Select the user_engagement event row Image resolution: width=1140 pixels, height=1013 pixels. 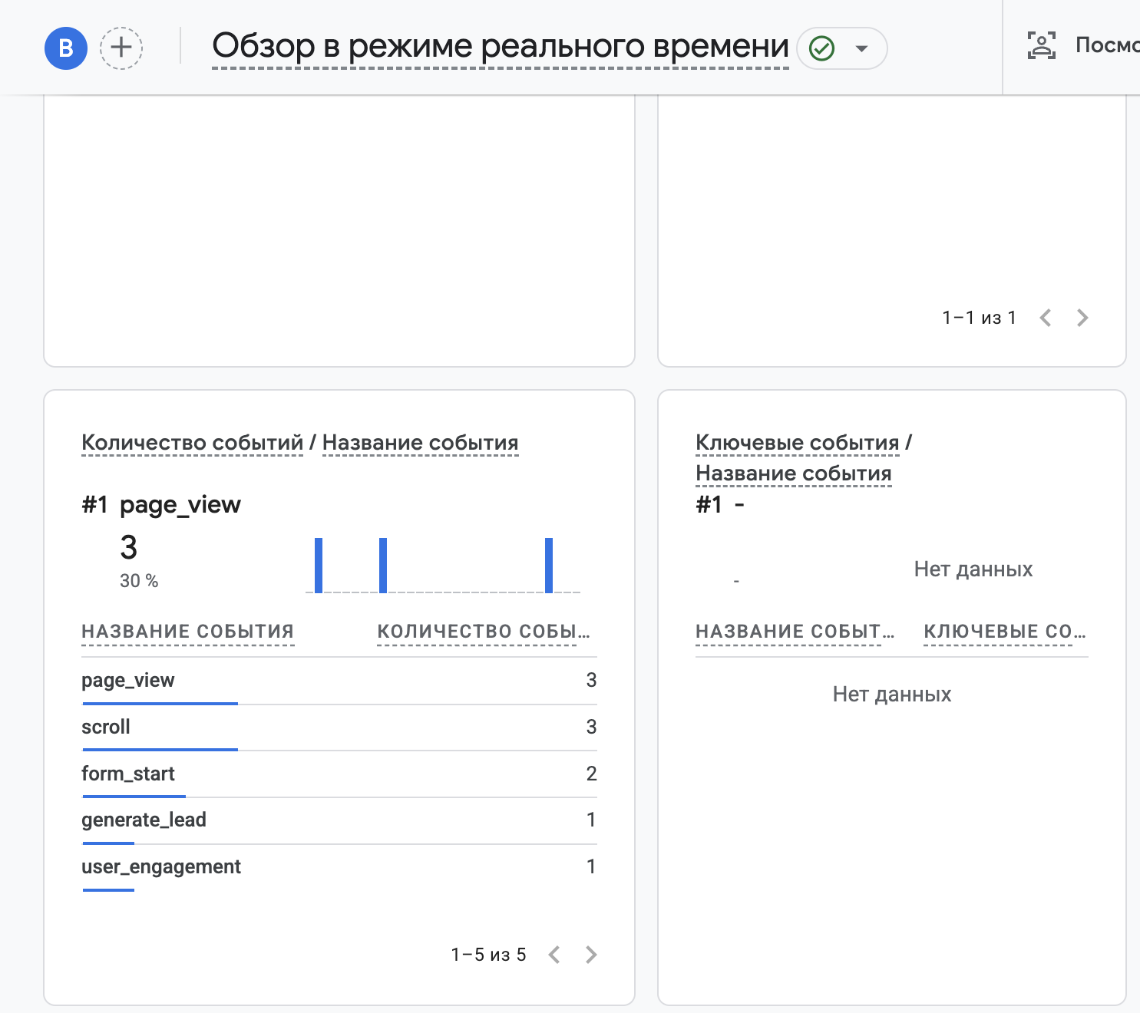pos(339,867)
